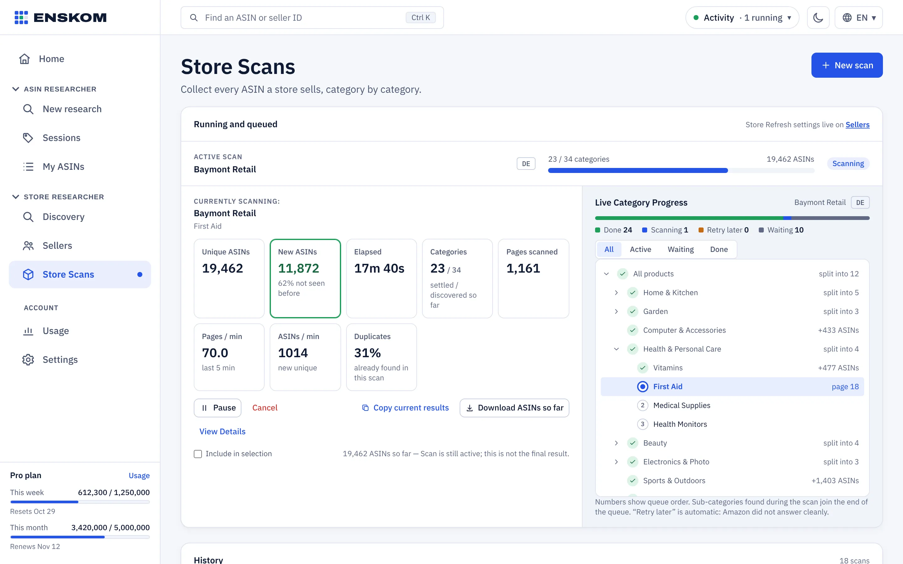The image size is (903, 564).
Task: Check Include in selection
Action: coord(198,454)
